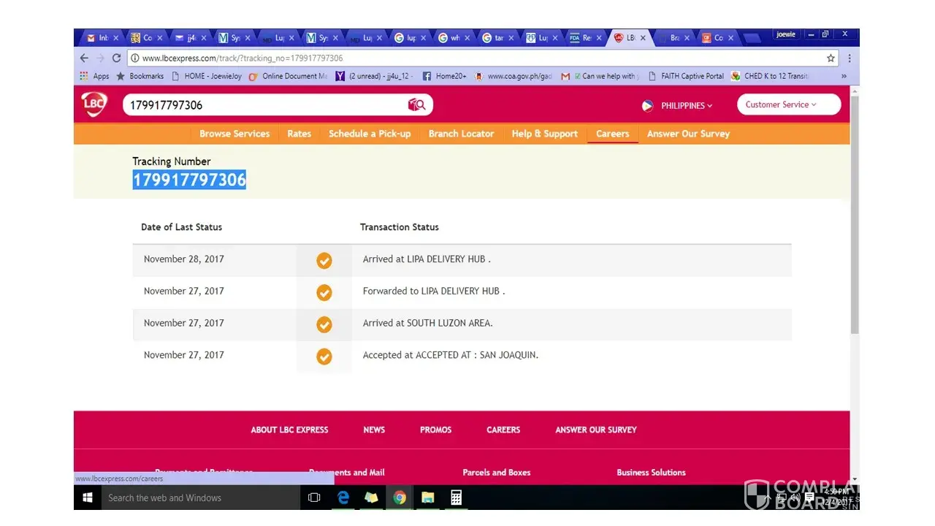Open File Explorer from the taskbar
Image resolution: width=935 pixels, height=526 pixels.
427,498
